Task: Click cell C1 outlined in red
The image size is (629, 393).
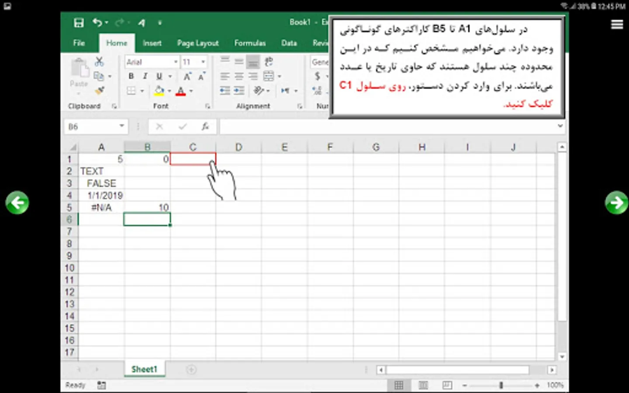Action: click(x=193, y=159)
